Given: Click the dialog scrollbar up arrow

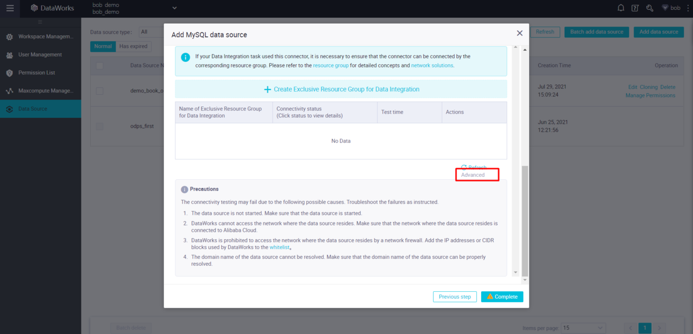Looking at the screenshot, I should [524, 50].
